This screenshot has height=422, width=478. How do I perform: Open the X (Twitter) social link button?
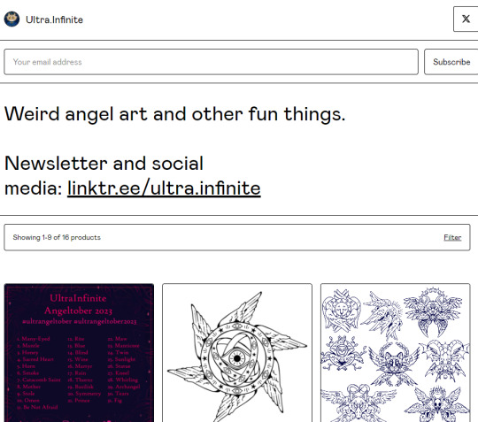pyautogui.click(x=466, y=19)
